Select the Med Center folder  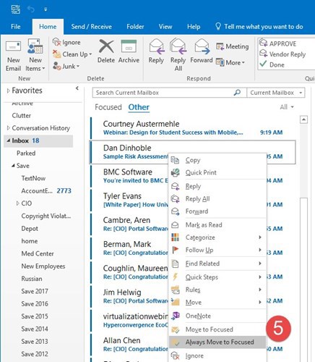tap(38, 253)
